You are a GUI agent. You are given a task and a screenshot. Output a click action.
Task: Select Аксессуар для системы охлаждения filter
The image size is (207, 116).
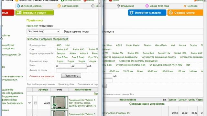click(138, 61)
